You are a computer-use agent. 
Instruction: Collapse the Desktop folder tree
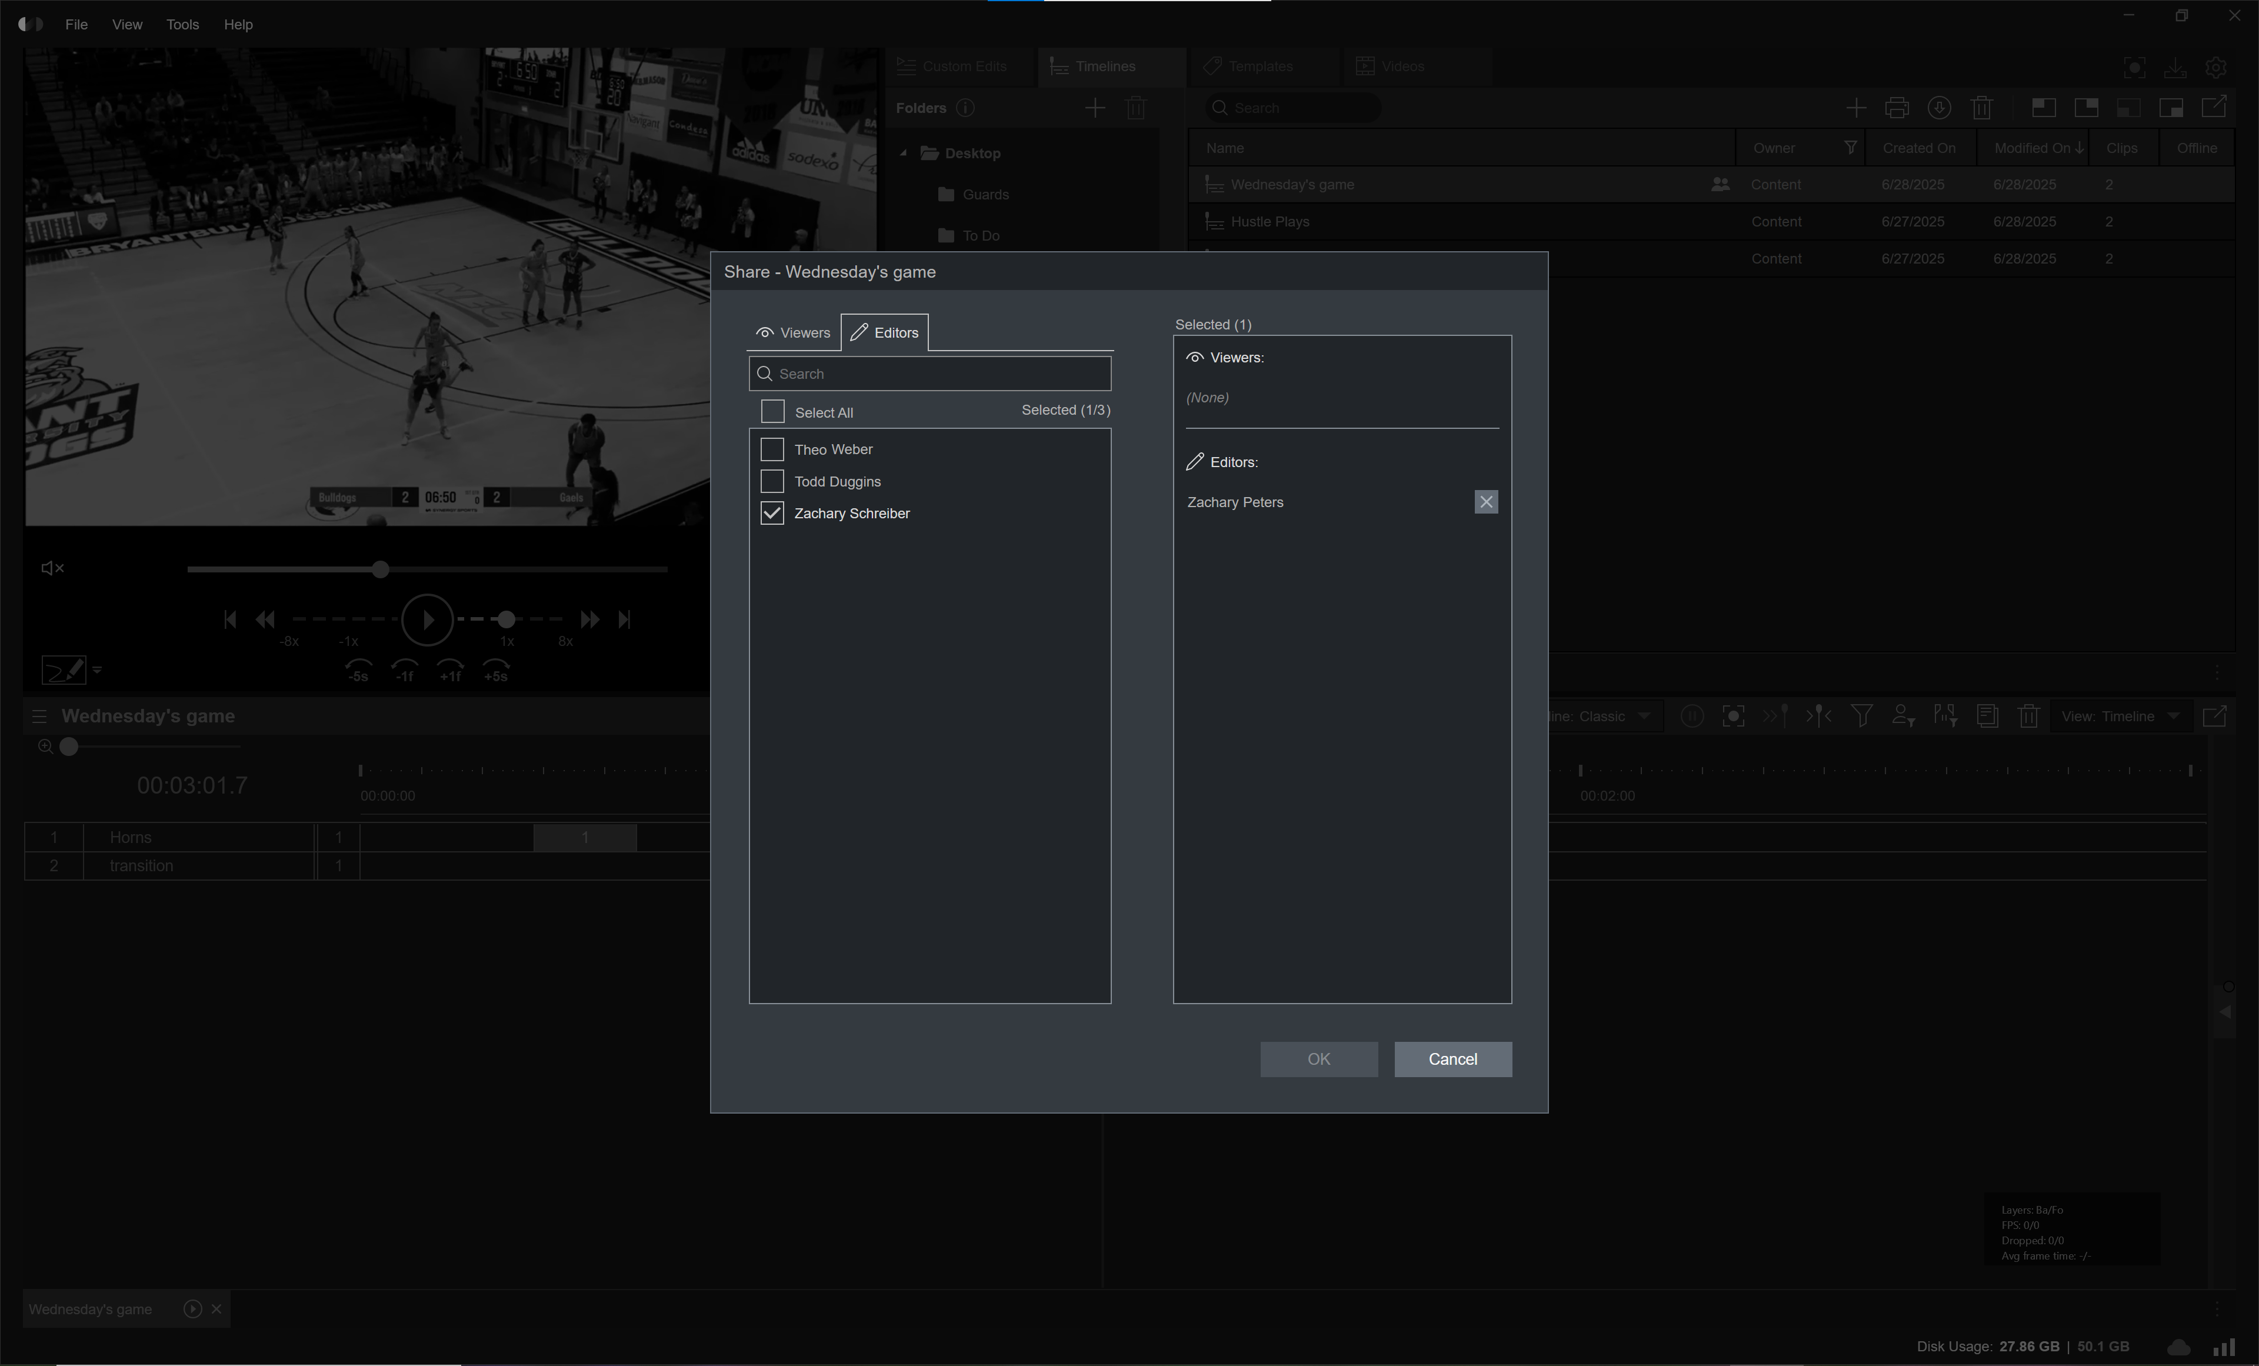click(903, 153)
